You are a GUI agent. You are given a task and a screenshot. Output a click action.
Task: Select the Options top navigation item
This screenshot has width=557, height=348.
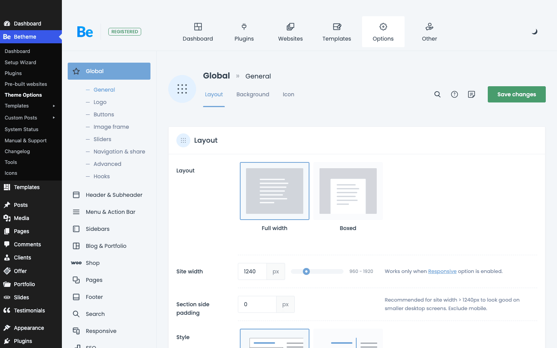pos(383,32)
